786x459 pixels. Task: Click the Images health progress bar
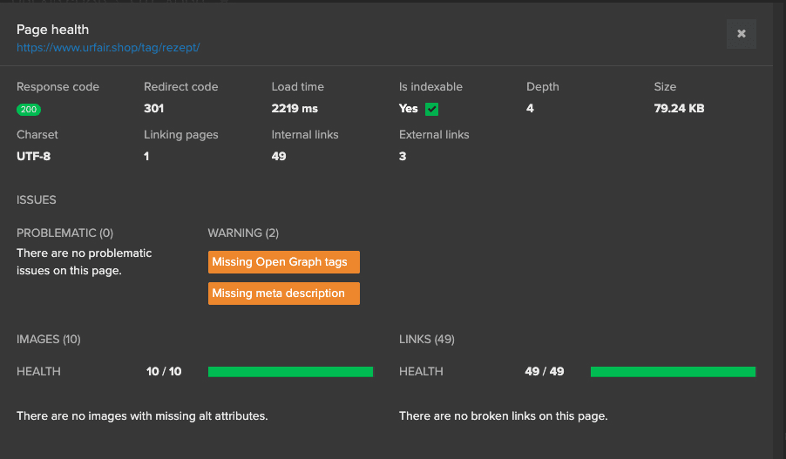point(290,372)
